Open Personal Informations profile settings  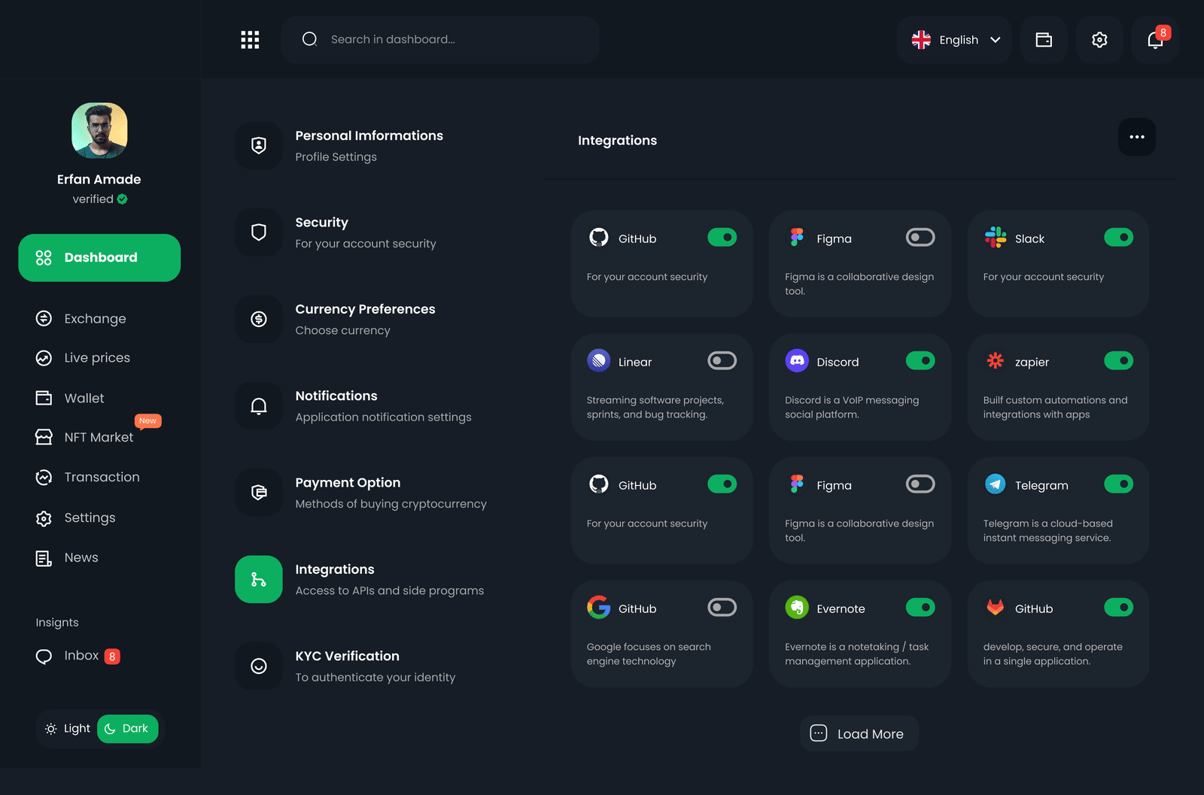click(x=339, y=146)
